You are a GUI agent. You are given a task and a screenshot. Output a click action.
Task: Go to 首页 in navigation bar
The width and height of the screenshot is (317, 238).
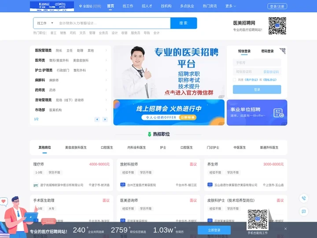click(x=111, y=6)
